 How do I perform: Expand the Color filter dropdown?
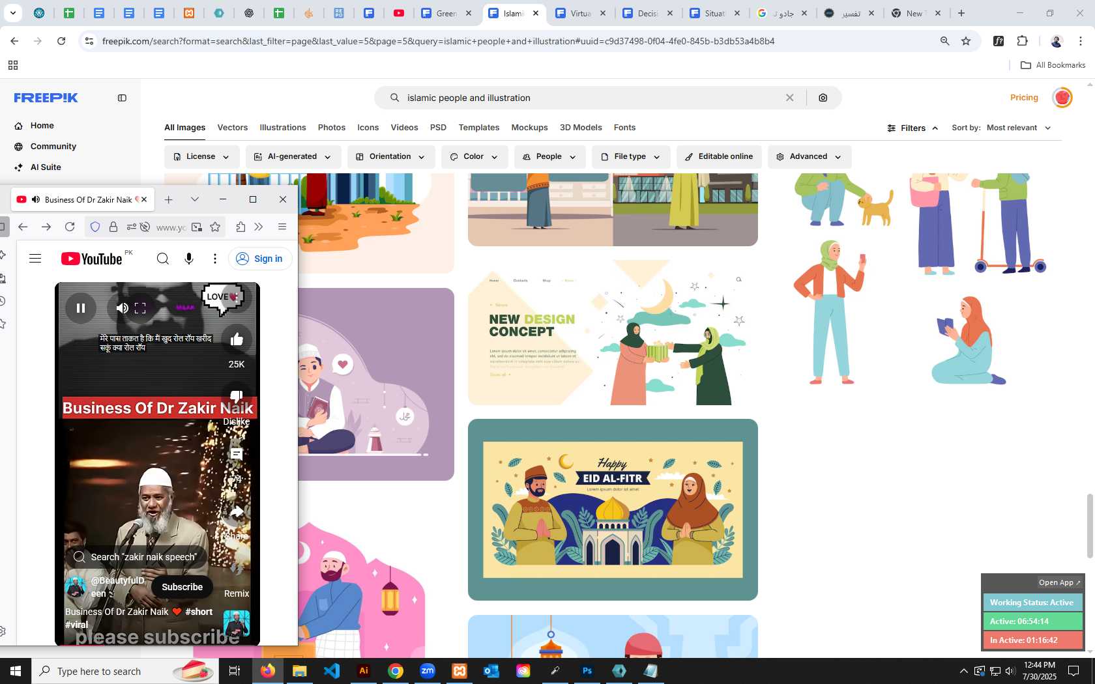pyautogui.click(x=474, y=157)
